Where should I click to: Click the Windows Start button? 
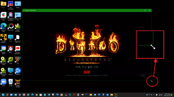[3, 95]
